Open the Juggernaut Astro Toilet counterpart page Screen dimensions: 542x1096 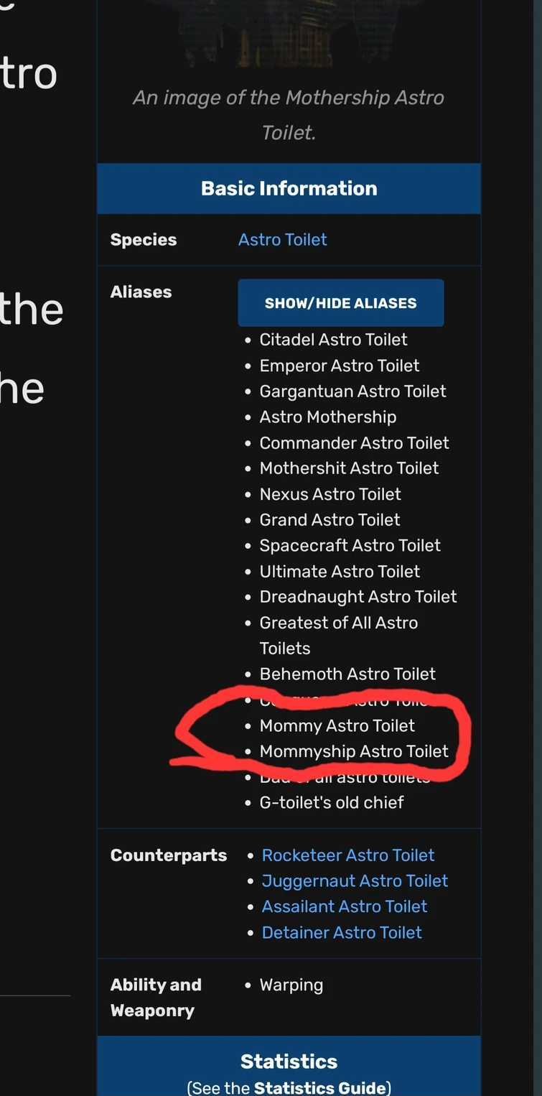click(x=354, y=881)
